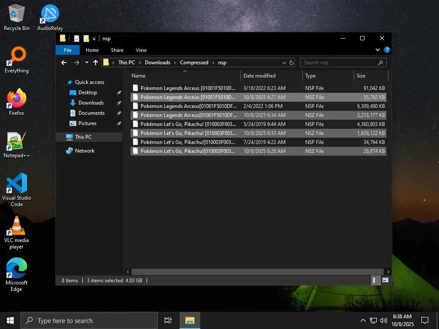Click Compressed in the address breadcrumb
Screen dimensions: 439x329
tap(194, 63)
